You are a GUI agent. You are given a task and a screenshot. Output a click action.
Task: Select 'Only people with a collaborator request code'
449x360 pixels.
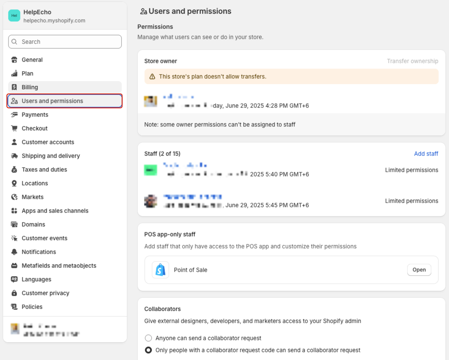tap(148, 350)
